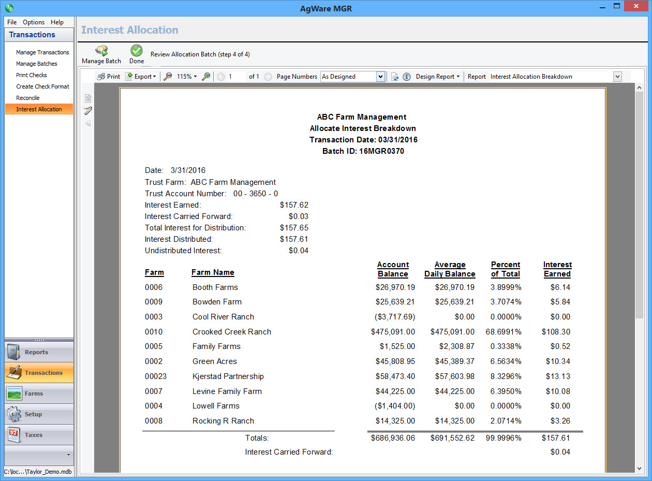Image resolution: width=652 pixels, height=481 pixels.
Task: Click the Manage Batch icon
Action: [101, 51]
